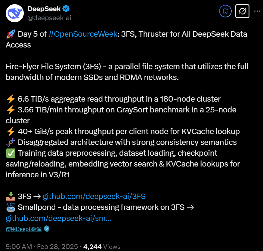This screenshot has height=251, width=263.
Task: Click the DeepSeek whale profile avatar
Action: coord(14,13)
